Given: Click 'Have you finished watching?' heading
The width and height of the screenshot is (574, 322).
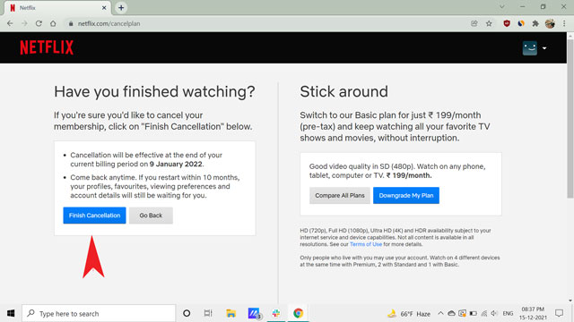Looking at the screenshot, I should (x=154, y=91).
